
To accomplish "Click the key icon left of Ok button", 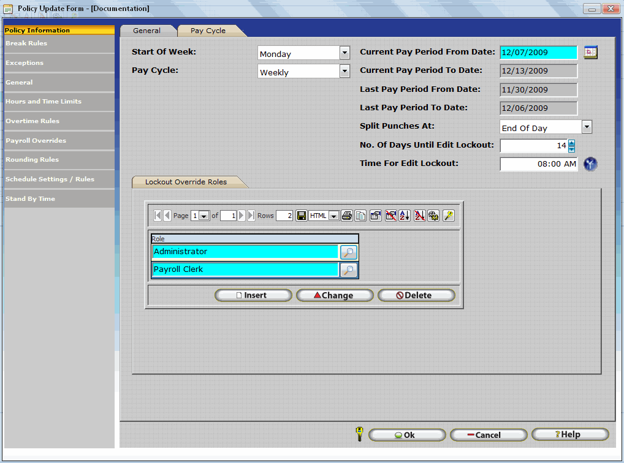I will pos(359,434).
